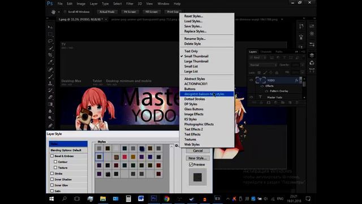Screen dimensions: 362x204
Task: Select the Pen tool
Action: [50, 125]
